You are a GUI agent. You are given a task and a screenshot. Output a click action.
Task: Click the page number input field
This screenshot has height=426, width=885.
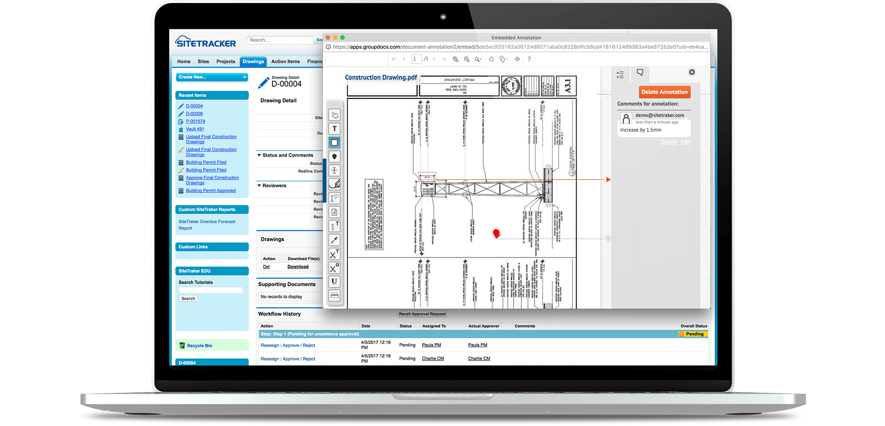click(x=416, y=59)
